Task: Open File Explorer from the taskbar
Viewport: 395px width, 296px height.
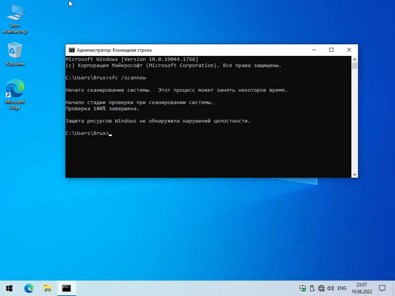Action: pos(47,288)
